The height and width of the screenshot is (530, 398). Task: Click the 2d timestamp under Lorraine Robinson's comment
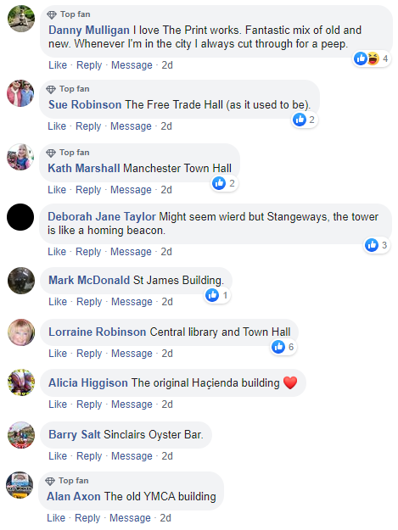167,354
